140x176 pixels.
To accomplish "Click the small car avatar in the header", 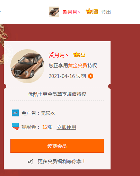I will click(54, 12).
